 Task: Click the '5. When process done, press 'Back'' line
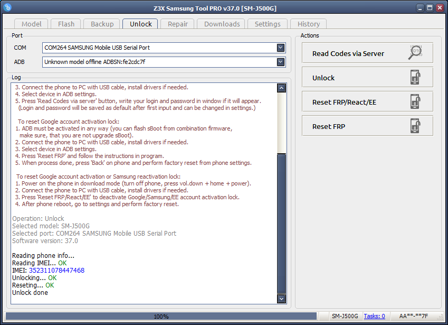click(134, 163)
